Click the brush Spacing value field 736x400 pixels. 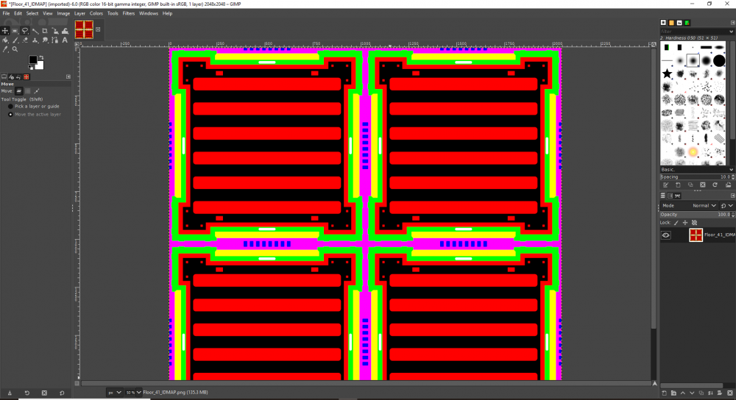coord(696,177)
